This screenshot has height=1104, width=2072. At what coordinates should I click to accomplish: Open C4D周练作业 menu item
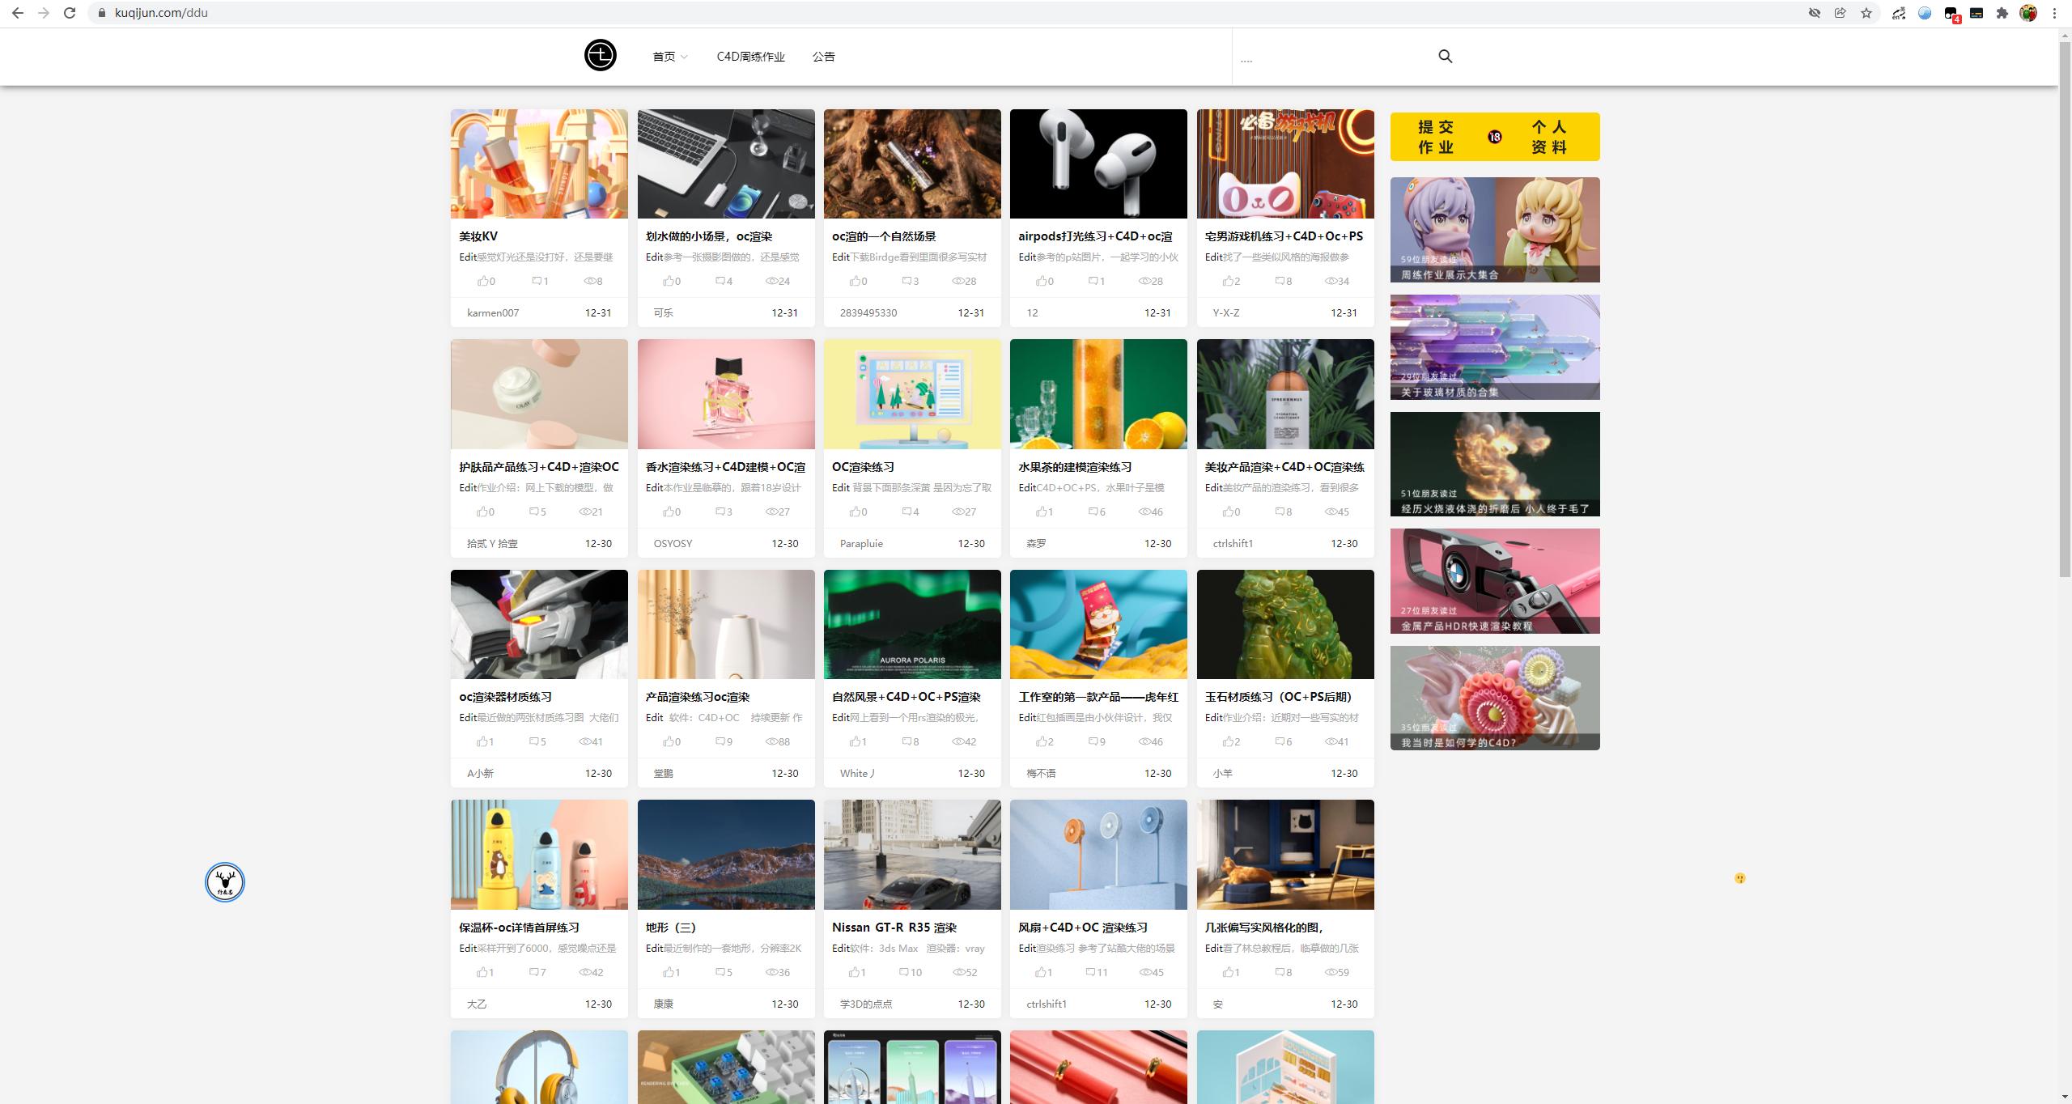pyautogui.click(x=750, y=57)
